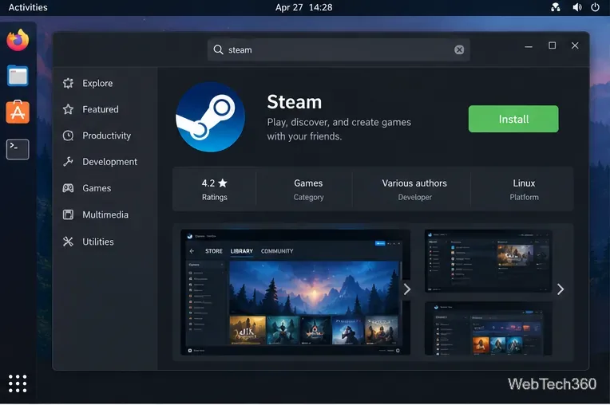The width and height of the screenshot is (610, 405).
Task: Open the bottom-right Steam screenshot thumbnail
Action: (x=488, y=328)
